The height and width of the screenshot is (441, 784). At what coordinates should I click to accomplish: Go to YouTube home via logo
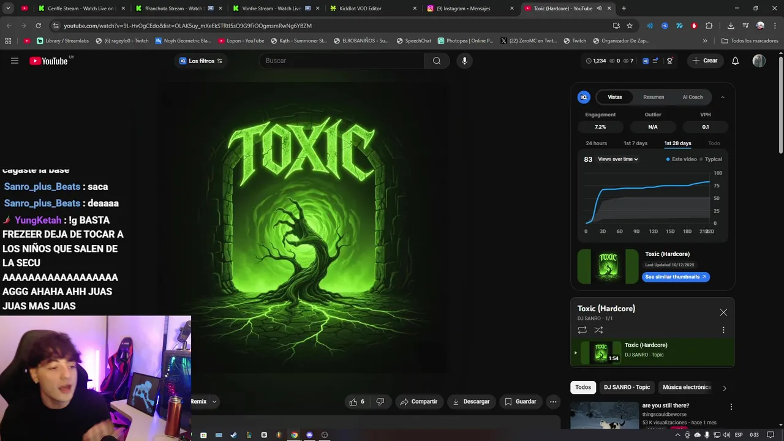coord(49,61)
